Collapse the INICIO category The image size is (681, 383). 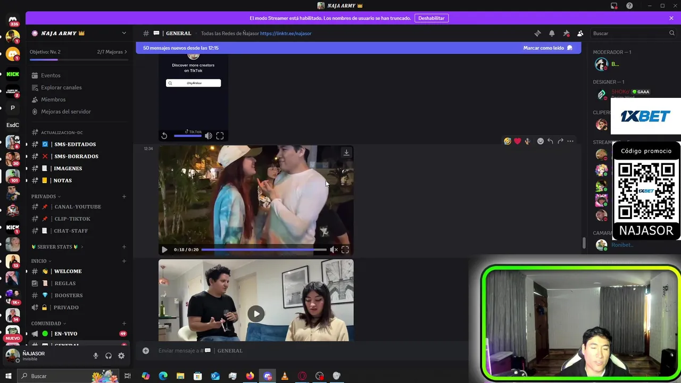coord(41,261)
